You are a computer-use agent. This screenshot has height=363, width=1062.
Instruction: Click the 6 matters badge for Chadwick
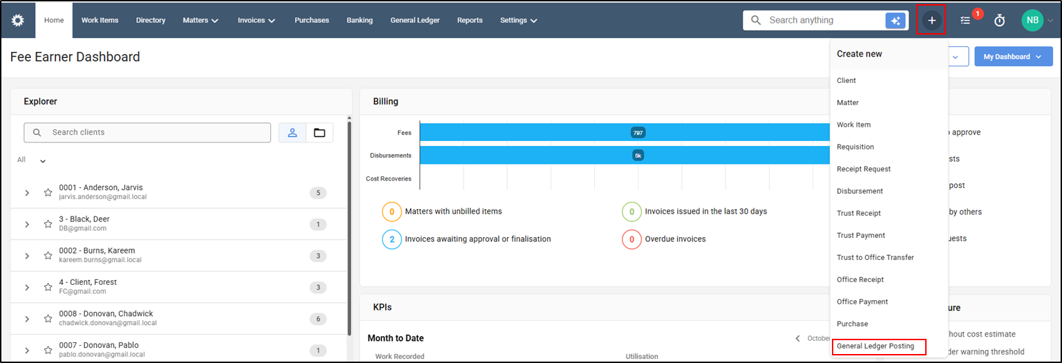point(318,319)
